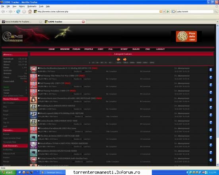Download the Naruto Hurricane Chronicles torrent
Viewport: 219px width, 175px height.
coord(211,100)
